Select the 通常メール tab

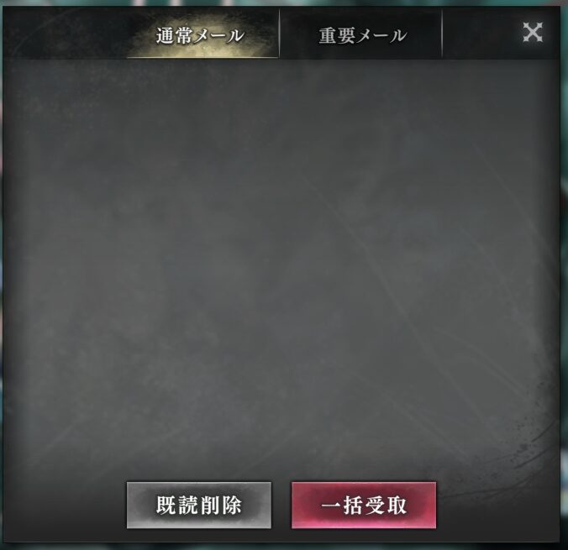coord(202,34)
